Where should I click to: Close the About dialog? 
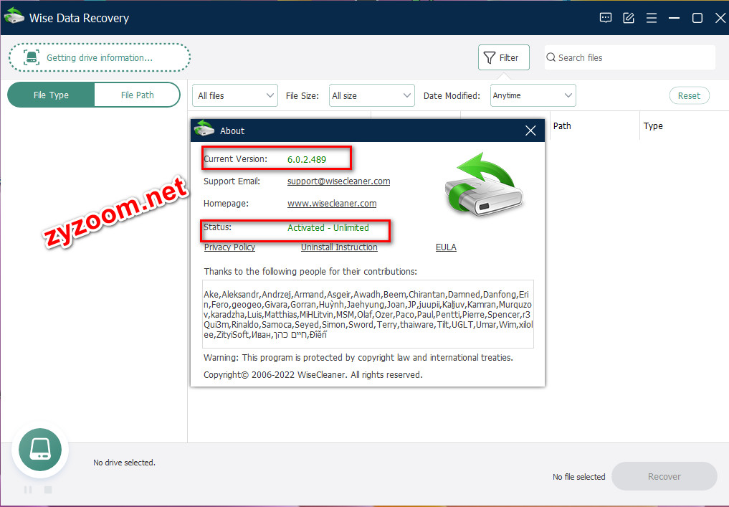[530, 131]
